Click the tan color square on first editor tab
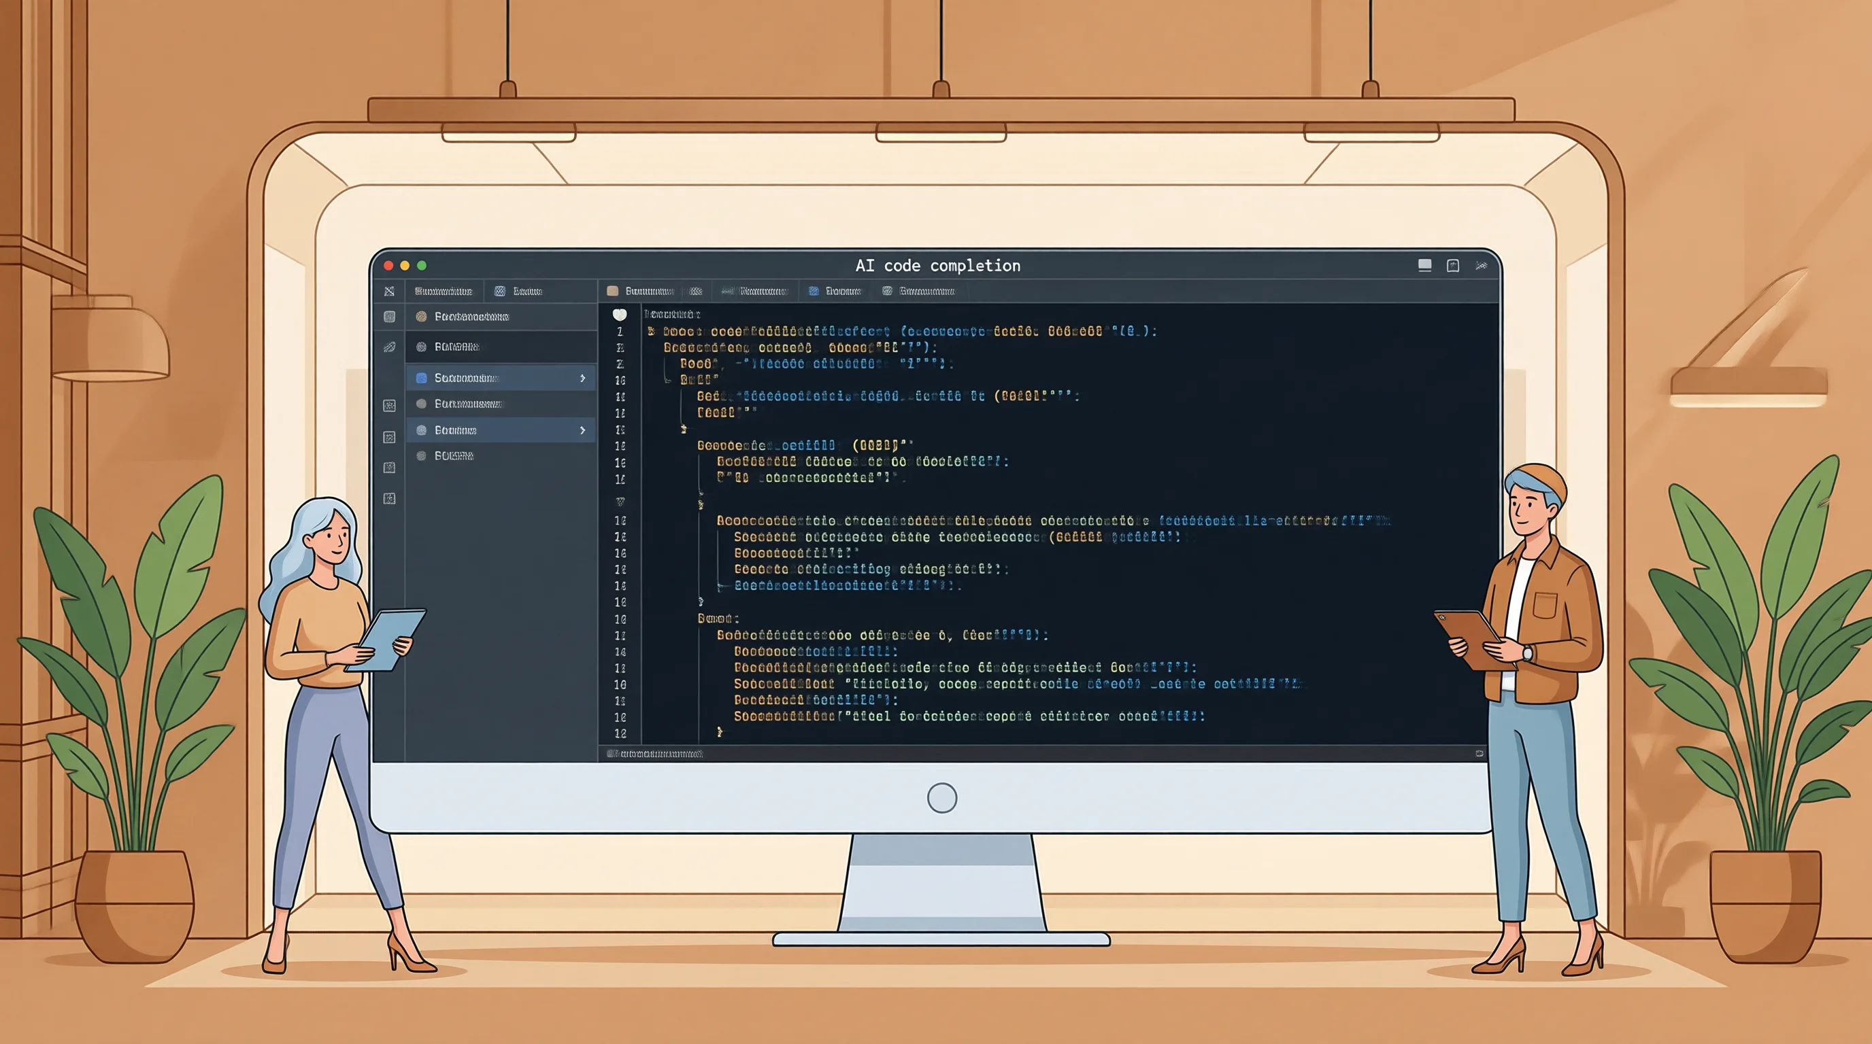Screen dimensions: 1872x1044 [x=613, y=291]
